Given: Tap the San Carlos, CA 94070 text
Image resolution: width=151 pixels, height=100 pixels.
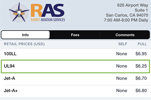Looking at the screenshot, I should (127, 15).
